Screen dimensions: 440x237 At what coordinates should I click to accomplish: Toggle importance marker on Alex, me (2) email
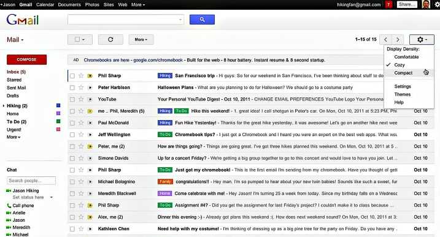[x=90, y=217]
